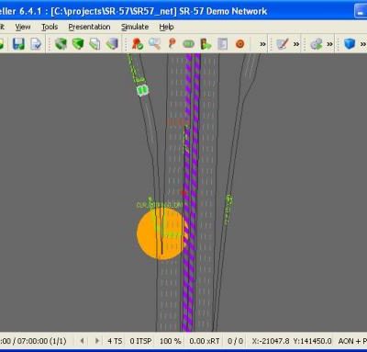The image size is (367, 352).
Task: Click the green oval detector icon
Action: tap(188, 44)
